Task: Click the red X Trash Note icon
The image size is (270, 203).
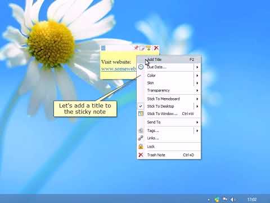Action: (141, 155)
